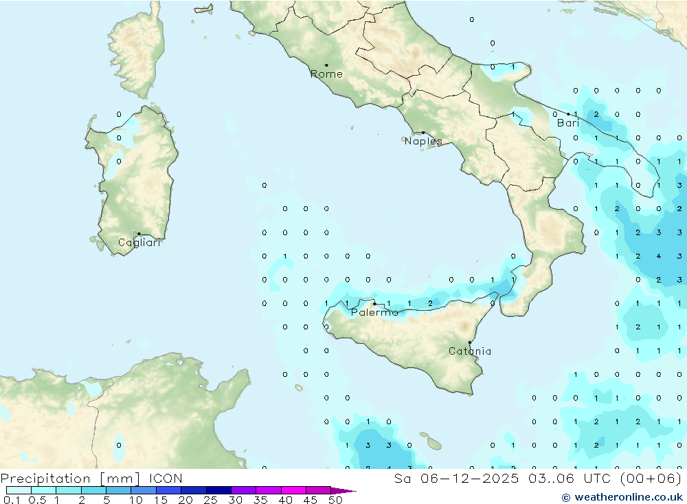Pick the 40–45 mm magenta legend segment
Image resolution: width=687 pixels, height=504 pixels.
293,490
